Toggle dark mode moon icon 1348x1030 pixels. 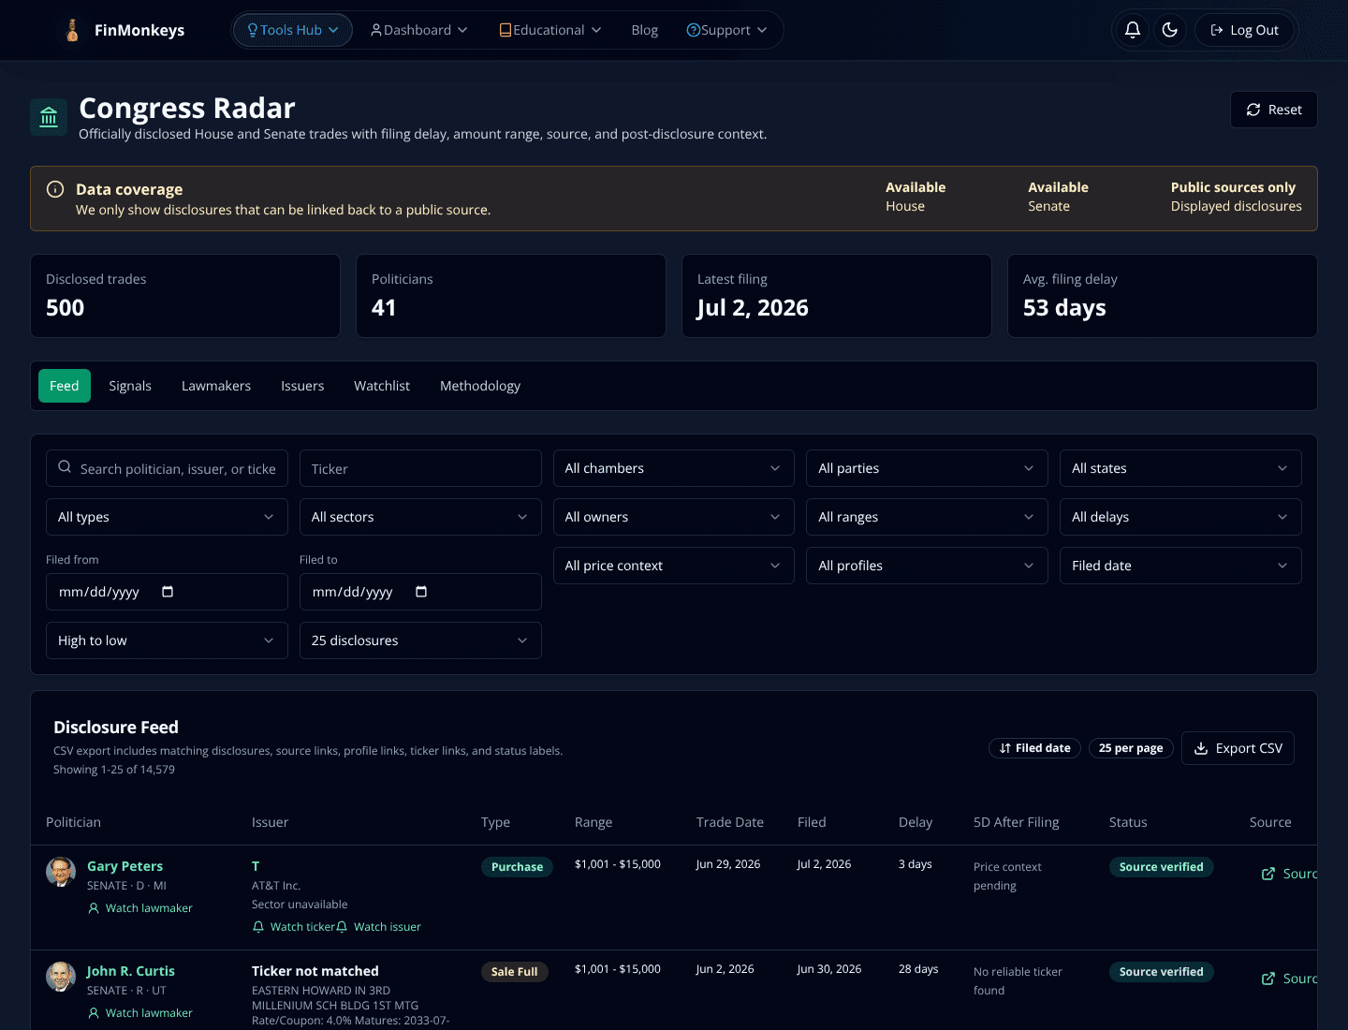click(1170, 30)
